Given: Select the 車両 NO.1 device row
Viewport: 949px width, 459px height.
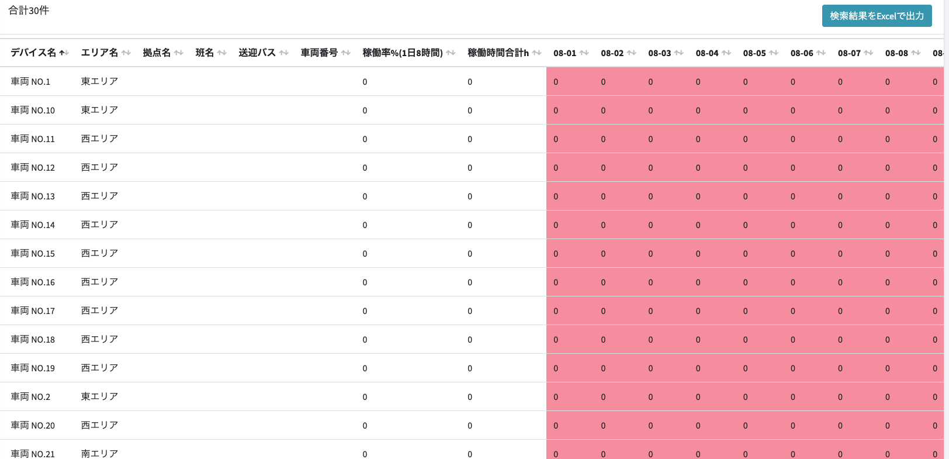Looking at the screenshot, I should 30,82.
